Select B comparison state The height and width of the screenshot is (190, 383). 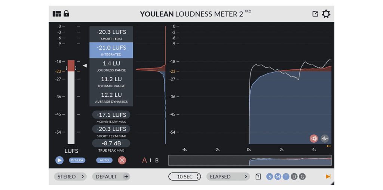pos(157,161)
